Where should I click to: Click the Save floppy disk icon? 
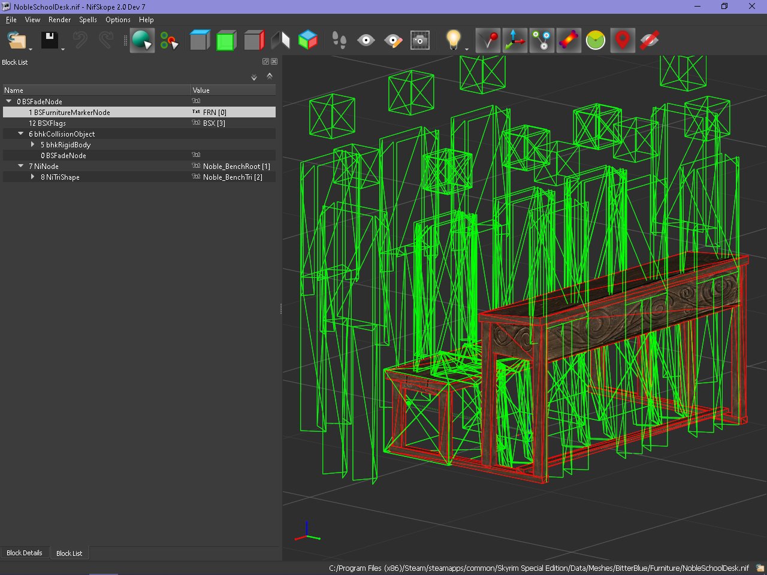point(49,41)
